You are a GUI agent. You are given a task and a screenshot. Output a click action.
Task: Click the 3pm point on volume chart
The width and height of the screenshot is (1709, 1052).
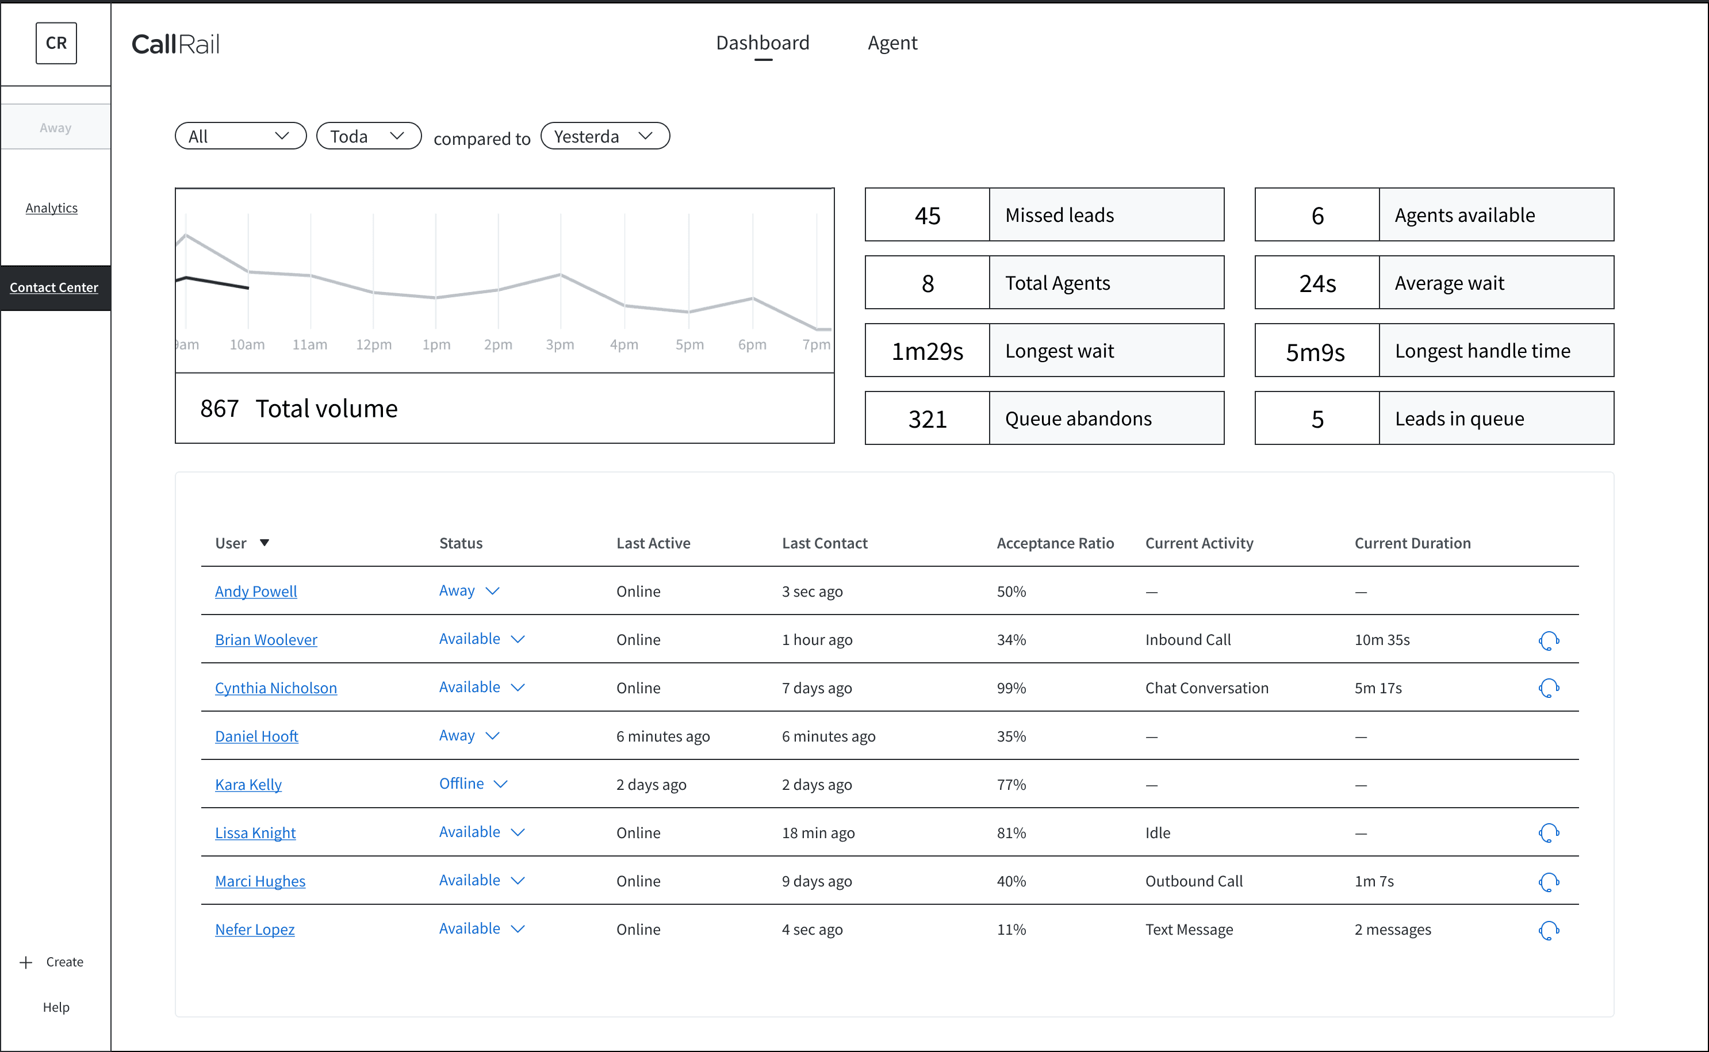(x=560, y=275)
